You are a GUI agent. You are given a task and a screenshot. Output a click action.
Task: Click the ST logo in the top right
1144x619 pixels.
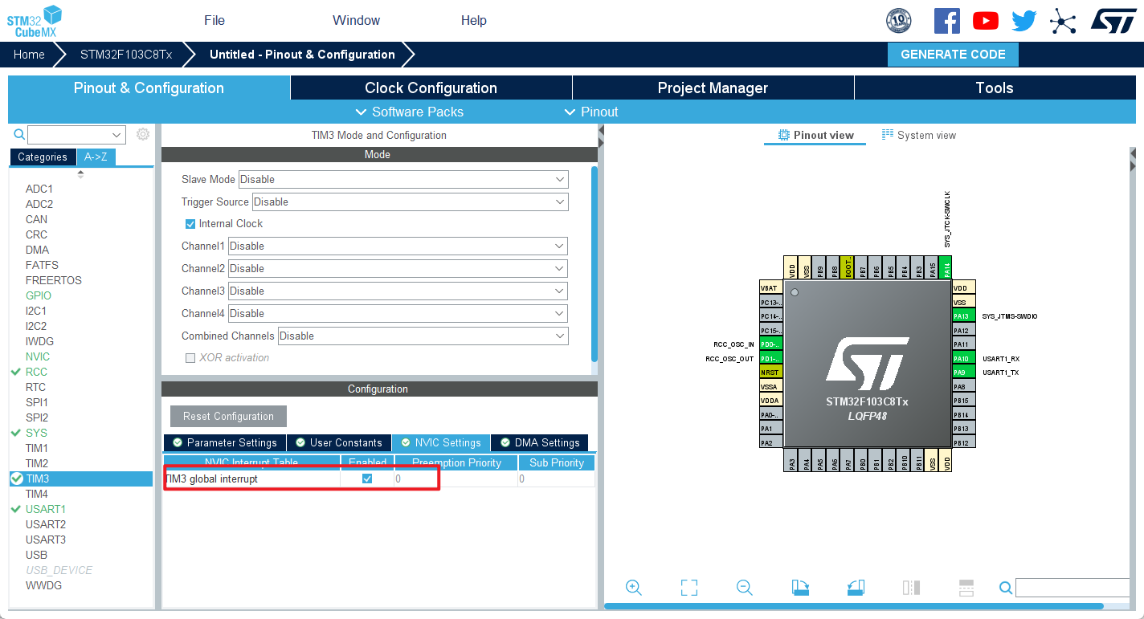point(1113,21)
